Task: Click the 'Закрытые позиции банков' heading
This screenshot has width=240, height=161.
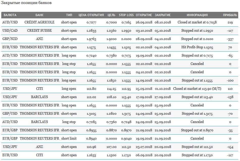Action: coord(26,3)
